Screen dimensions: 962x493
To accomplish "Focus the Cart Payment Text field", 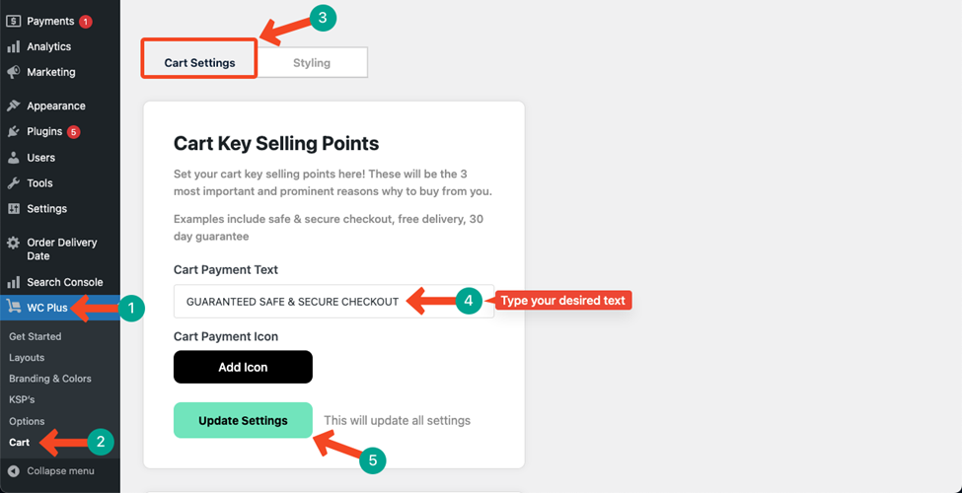I will pos(333,301).
